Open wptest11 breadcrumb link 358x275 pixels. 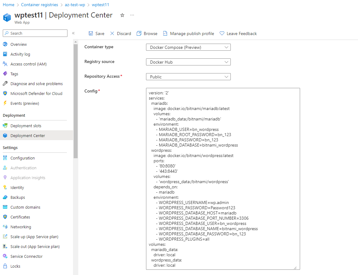(100, 5)
